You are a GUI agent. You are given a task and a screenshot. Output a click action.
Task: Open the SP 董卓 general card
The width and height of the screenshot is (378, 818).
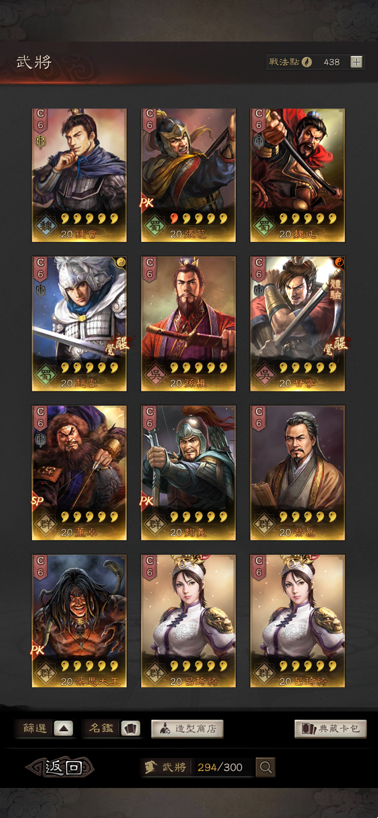(79, 473)
